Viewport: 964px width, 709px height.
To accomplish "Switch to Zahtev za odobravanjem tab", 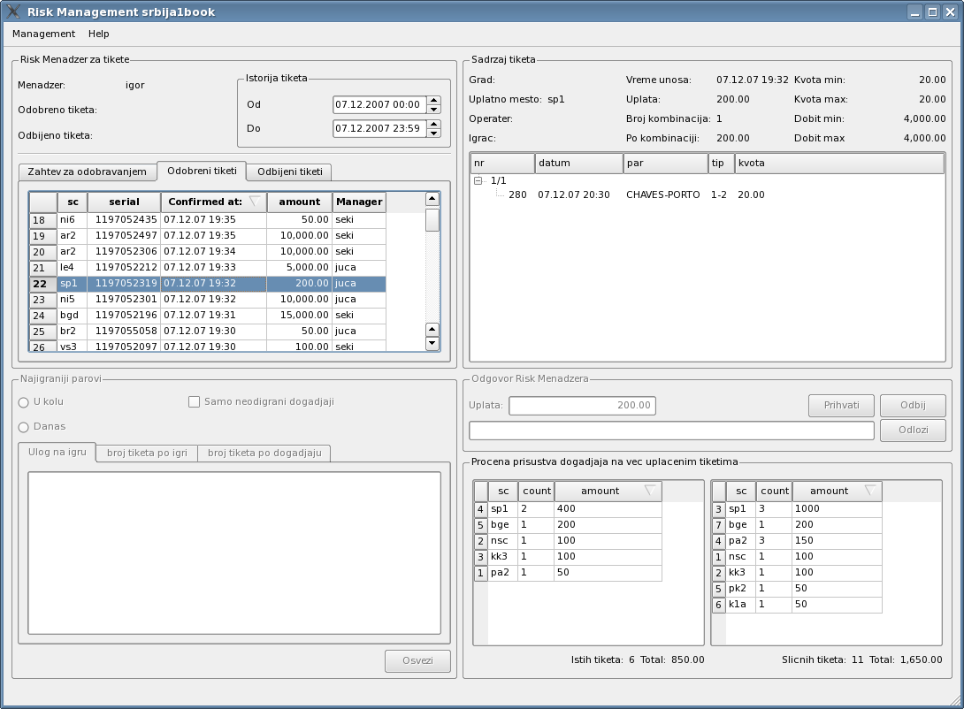I will point(87,172).
